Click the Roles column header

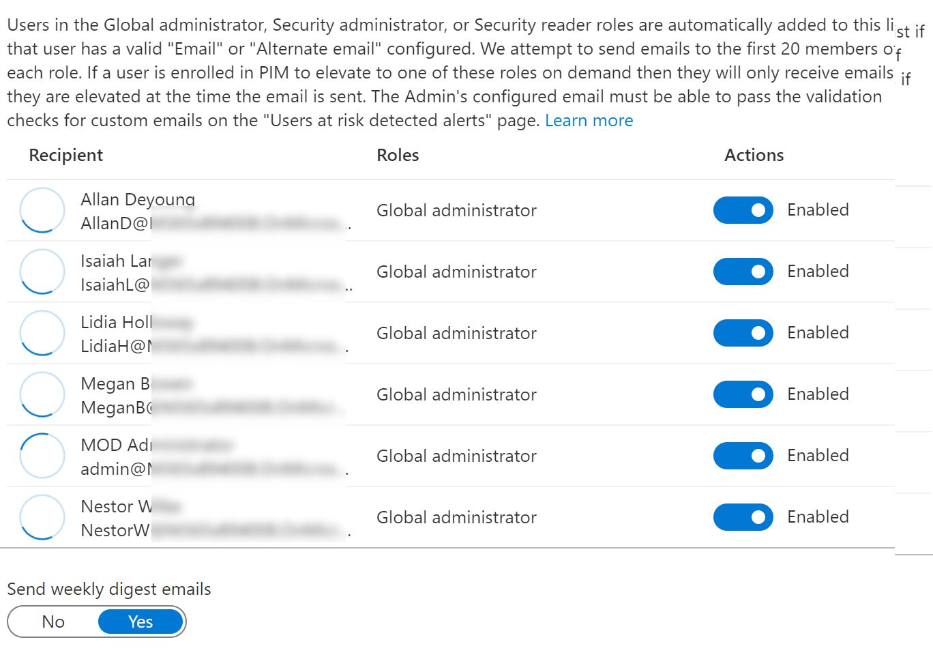398,156
